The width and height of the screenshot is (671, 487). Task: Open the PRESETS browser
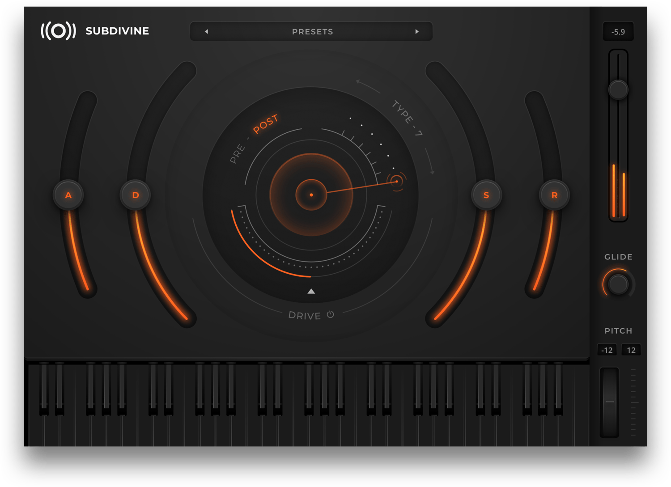point(312,32)
